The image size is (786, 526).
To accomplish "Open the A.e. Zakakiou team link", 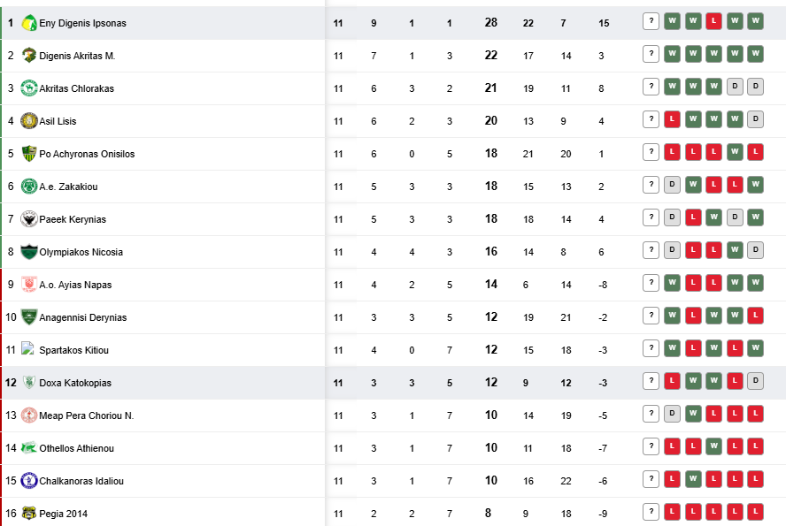I will 68,187.
